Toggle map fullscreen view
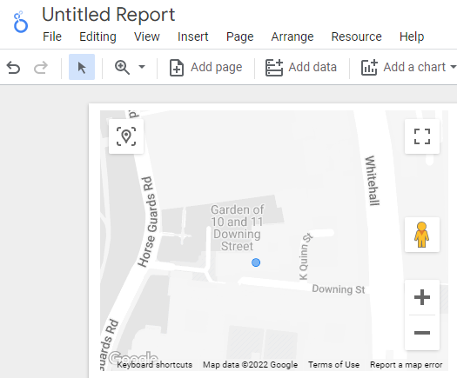 coord(422,136)
